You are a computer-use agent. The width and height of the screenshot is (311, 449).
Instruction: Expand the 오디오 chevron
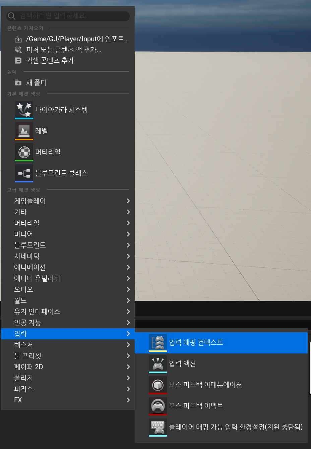pos(128,289)
